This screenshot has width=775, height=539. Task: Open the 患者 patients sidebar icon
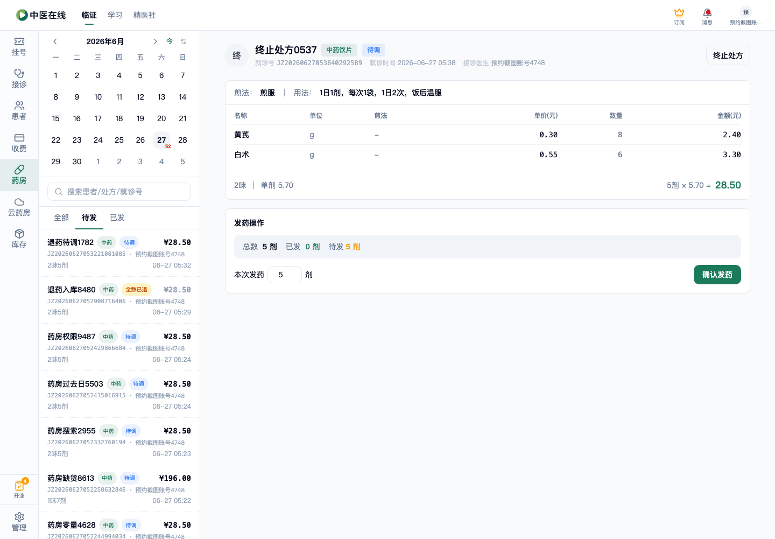pyautogui.click(x=19, y=111)
